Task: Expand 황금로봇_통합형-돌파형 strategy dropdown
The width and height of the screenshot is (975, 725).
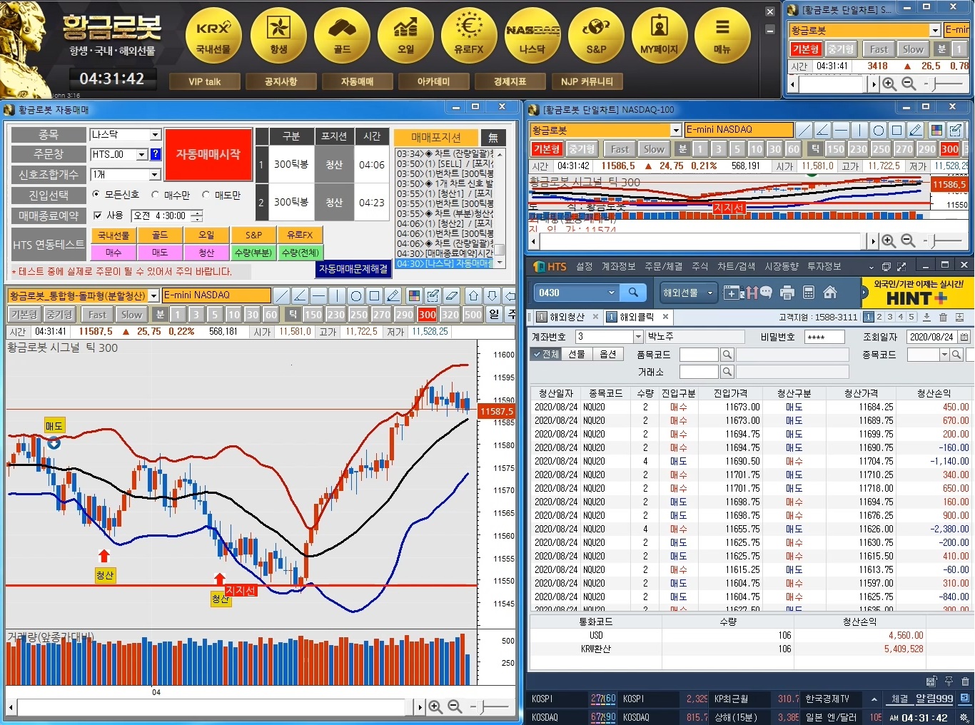Action: (x=153, y=295)
